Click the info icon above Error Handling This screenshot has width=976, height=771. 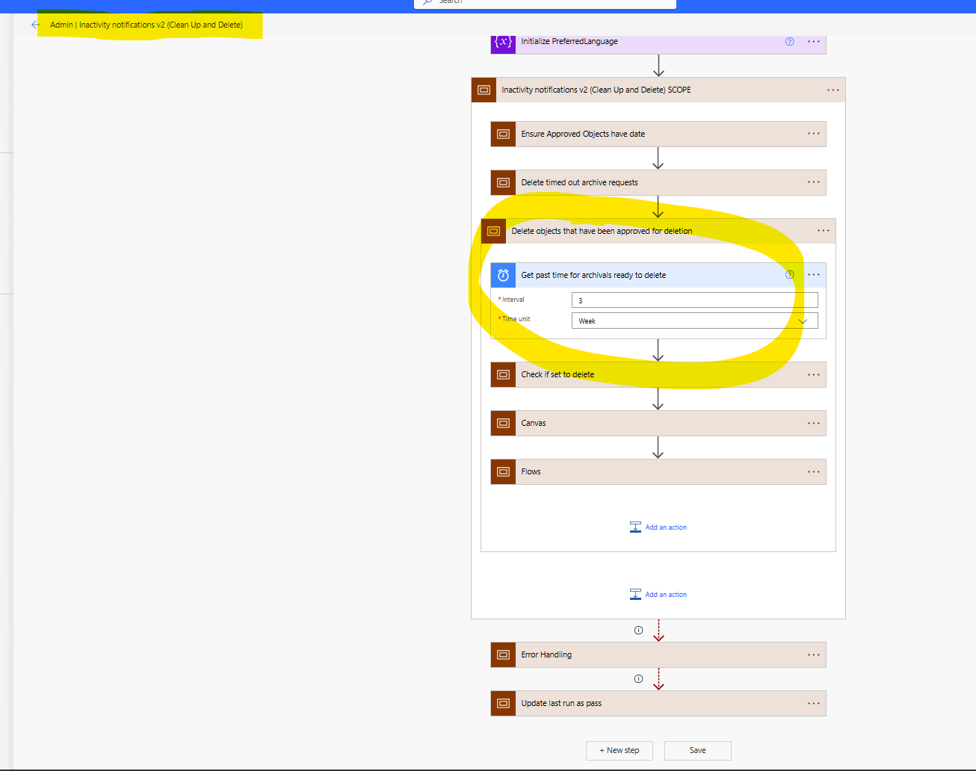638,630
